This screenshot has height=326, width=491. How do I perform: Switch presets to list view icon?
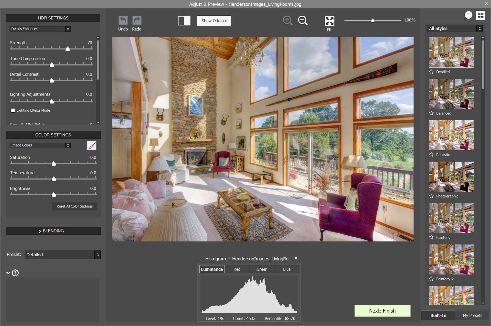[481, 15]
